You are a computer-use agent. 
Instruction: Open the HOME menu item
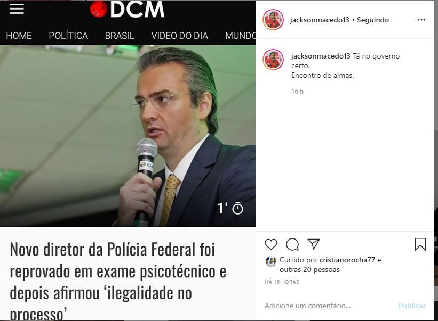(19, 36)
